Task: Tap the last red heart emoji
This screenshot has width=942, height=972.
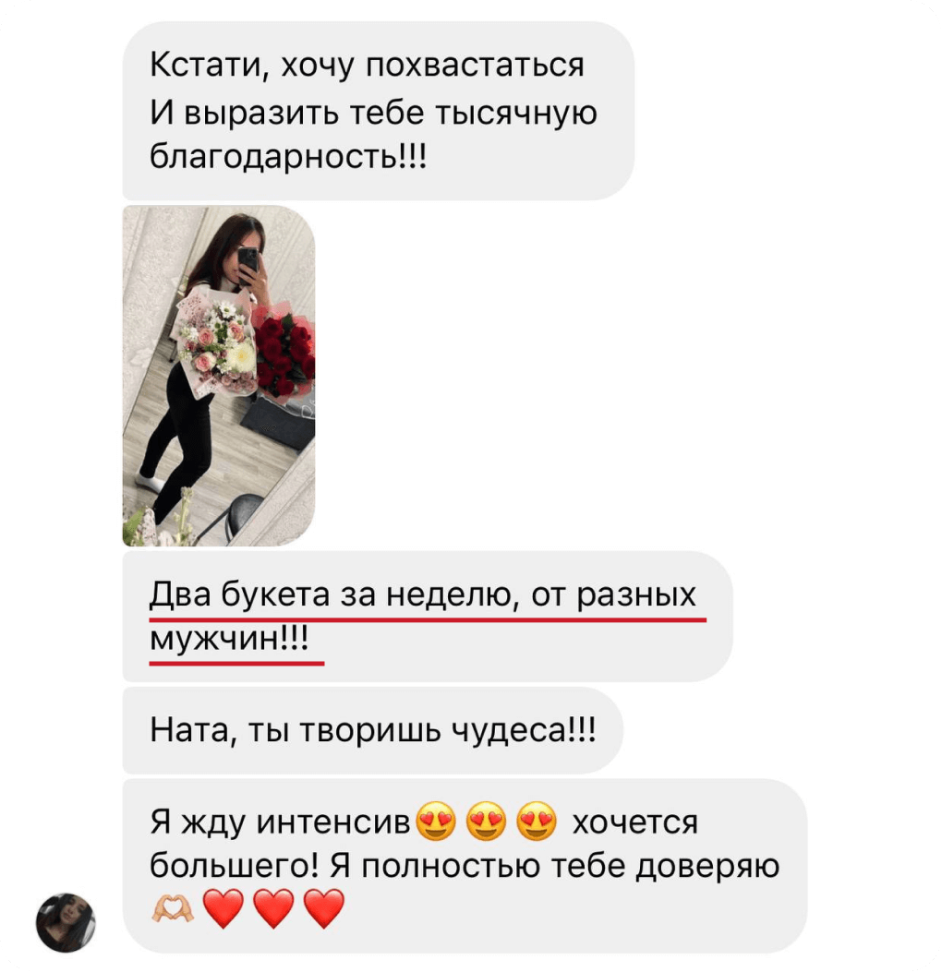Action: (x=324, y=908)
